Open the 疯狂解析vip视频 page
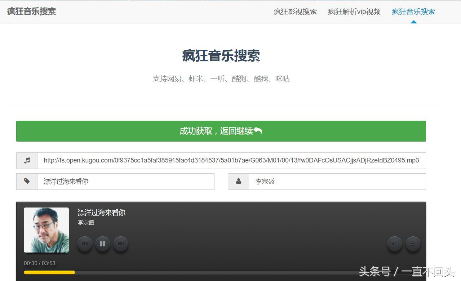 tap(354, 12)
